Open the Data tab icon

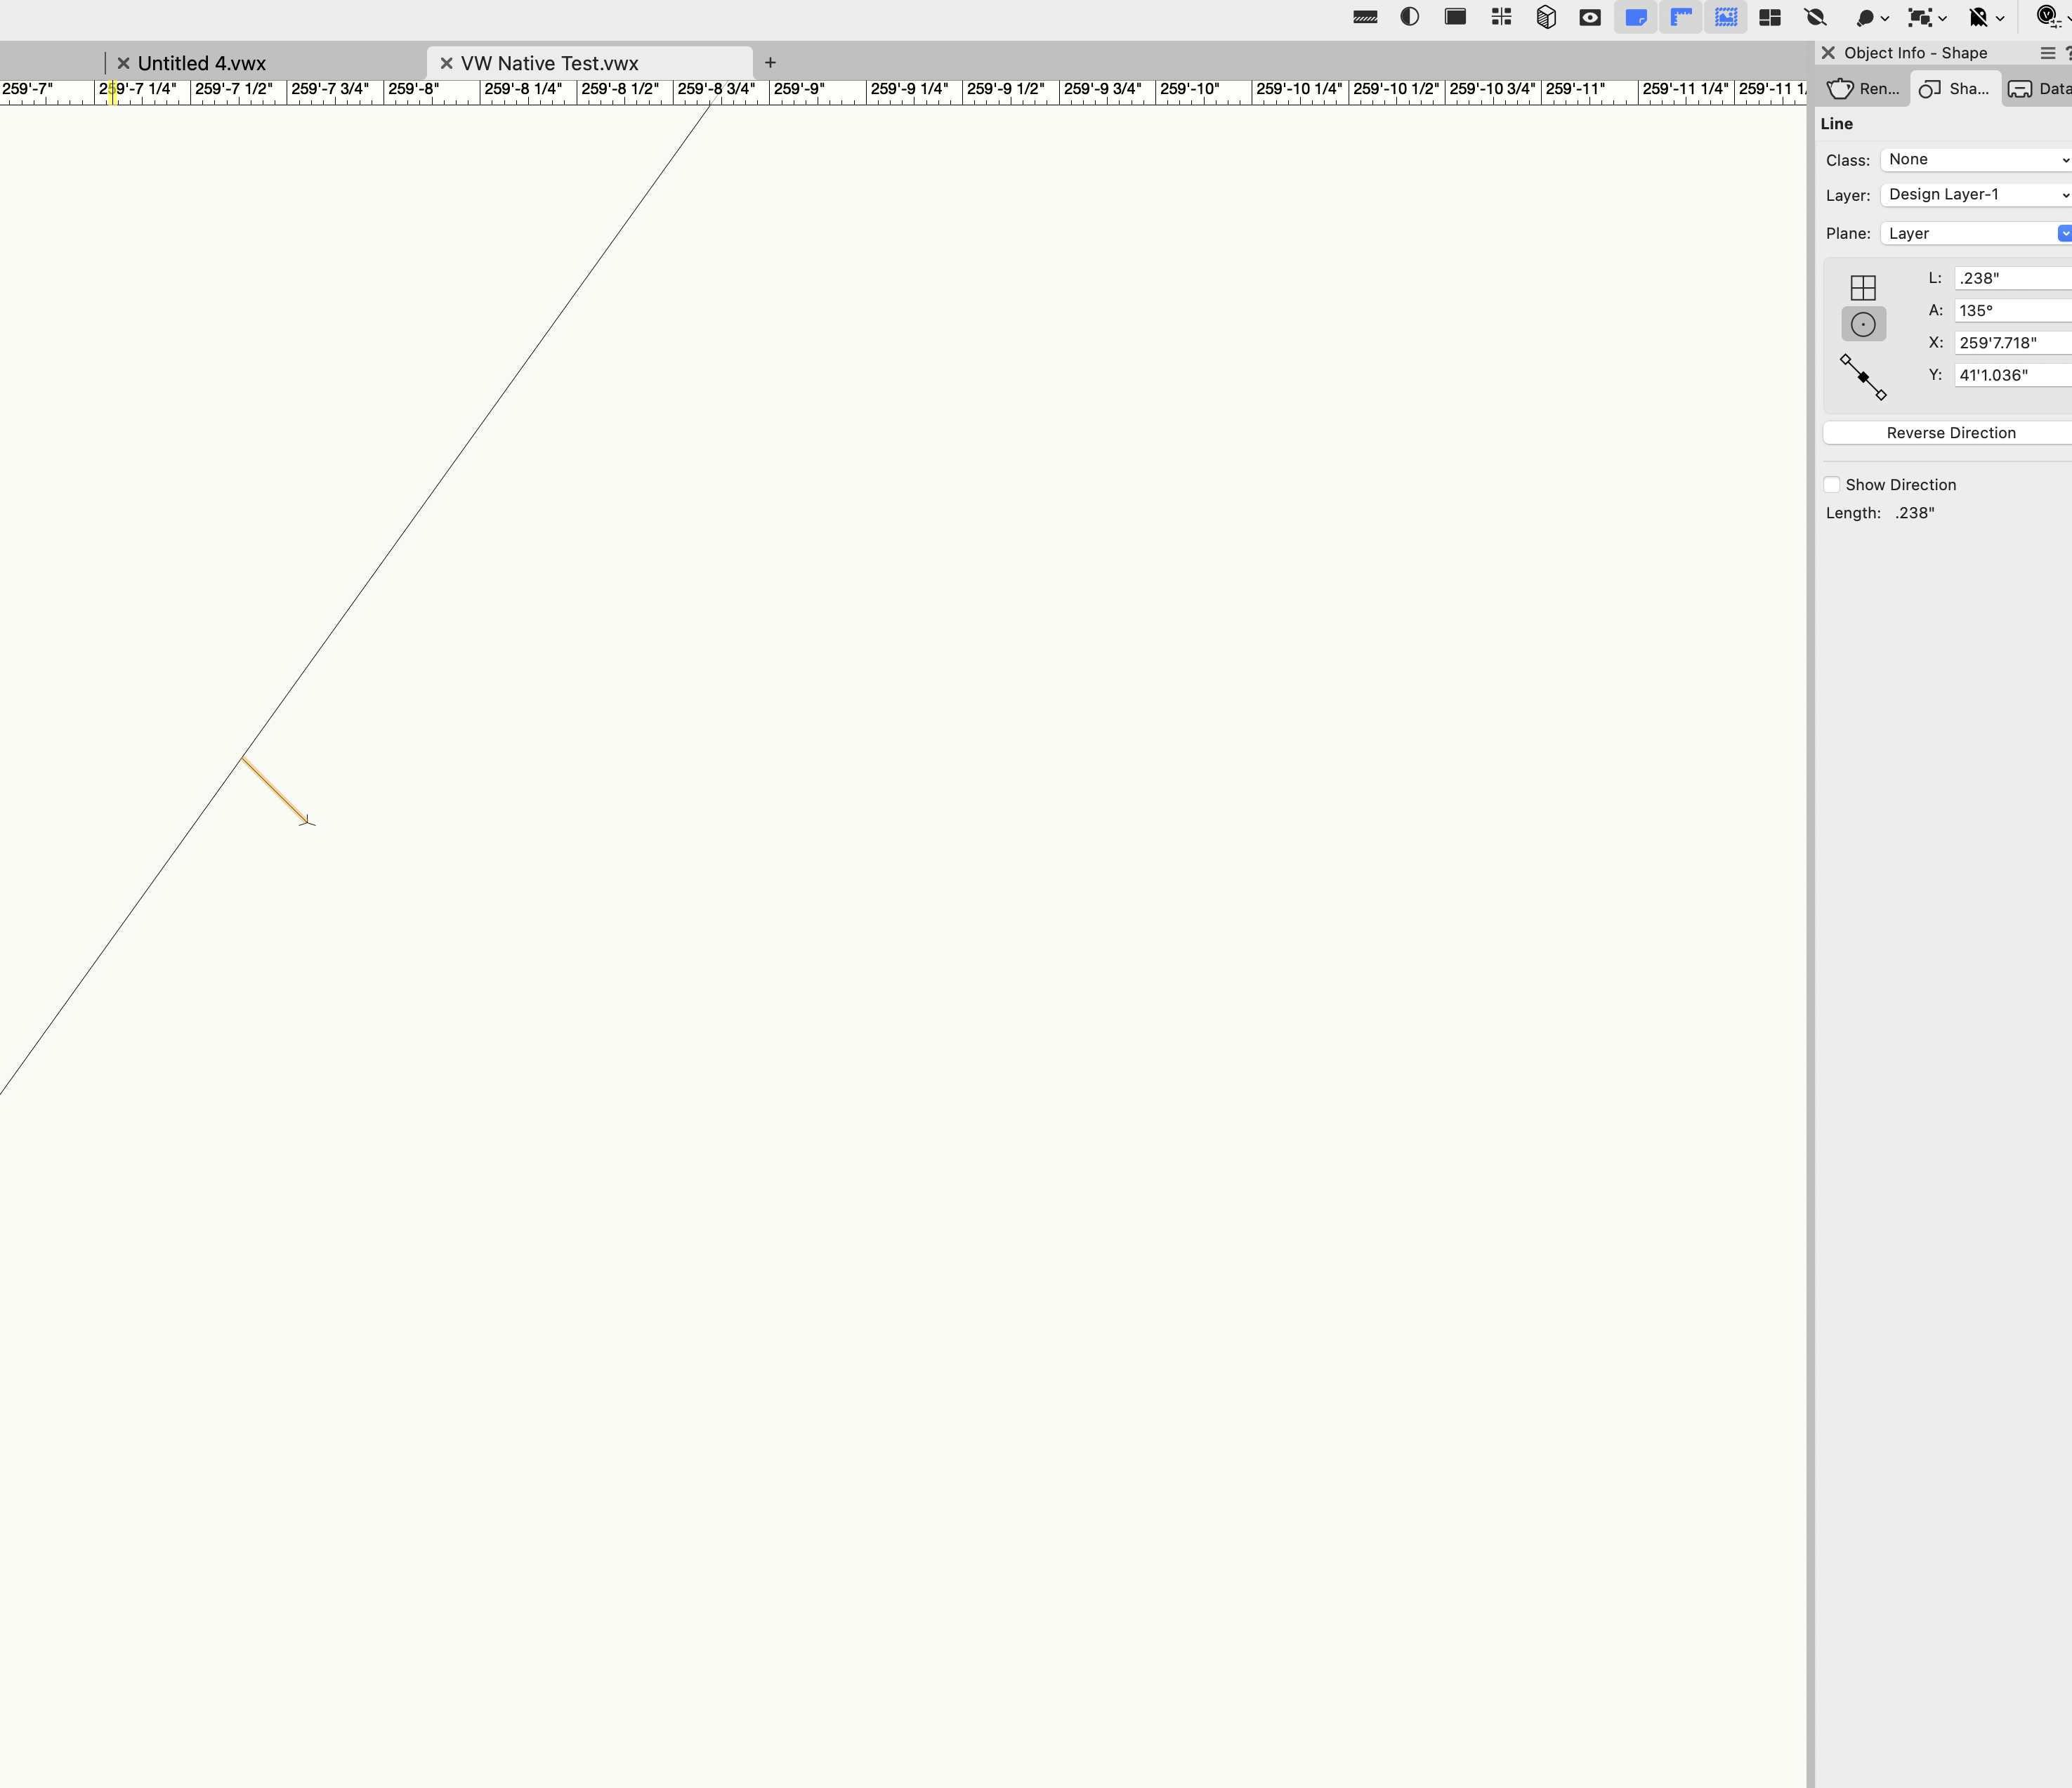[x=2040, y=89]
